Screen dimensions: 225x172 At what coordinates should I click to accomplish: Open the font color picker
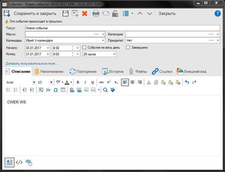[67, 82]
